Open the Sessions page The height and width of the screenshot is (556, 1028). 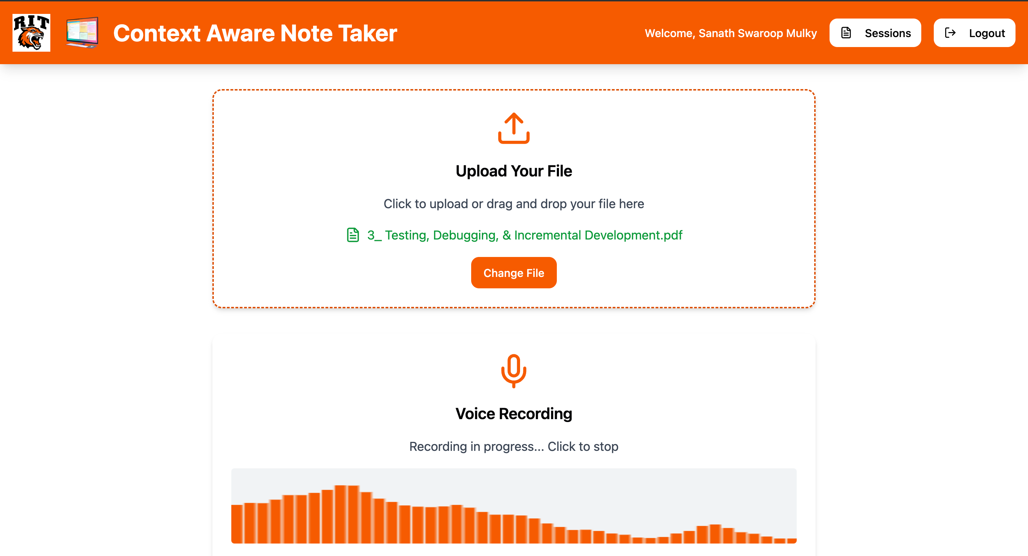[x=875, y=33]
